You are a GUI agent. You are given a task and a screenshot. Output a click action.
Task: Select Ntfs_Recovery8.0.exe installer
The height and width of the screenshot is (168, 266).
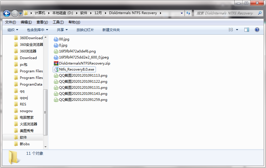point(74,69)
